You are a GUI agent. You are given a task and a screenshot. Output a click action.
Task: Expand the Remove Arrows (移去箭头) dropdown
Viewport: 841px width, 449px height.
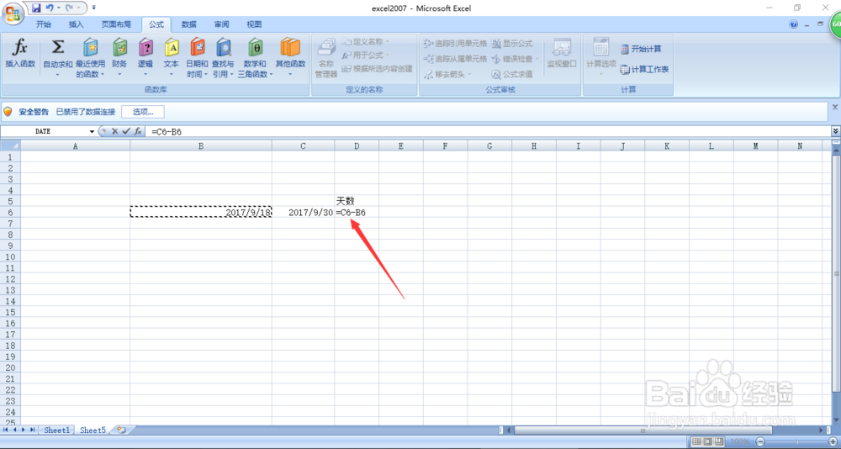470,74
